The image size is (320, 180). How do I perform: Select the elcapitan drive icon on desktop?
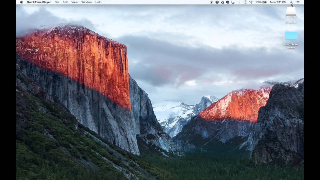291,12
